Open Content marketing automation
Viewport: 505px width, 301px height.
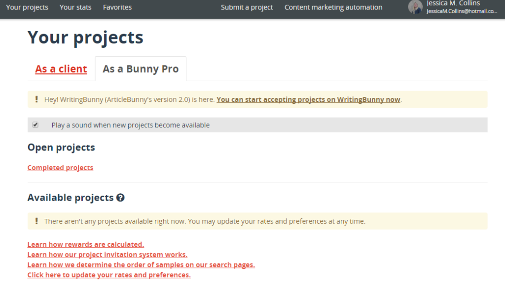point(333,7)
